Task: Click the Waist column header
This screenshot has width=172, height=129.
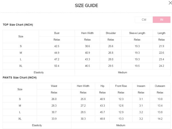Action: tap(54, 86)
